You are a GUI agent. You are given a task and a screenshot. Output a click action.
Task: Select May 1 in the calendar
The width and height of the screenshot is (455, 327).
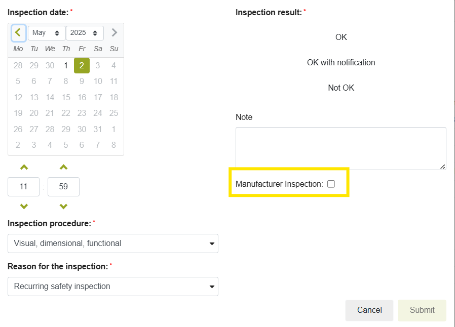click(x=66, y=65)
